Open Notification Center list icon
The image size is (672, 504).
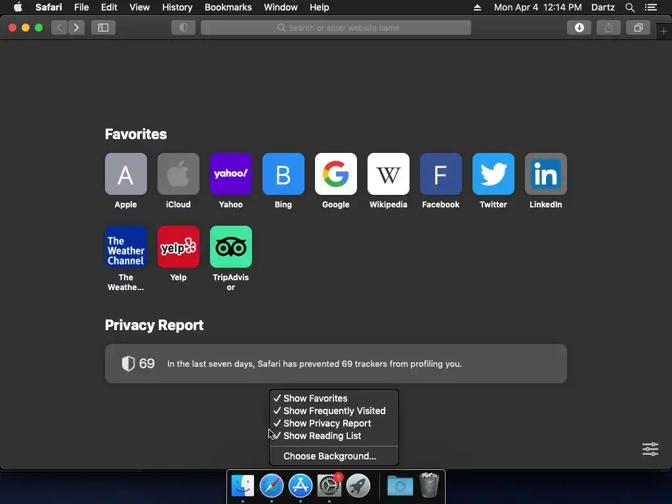point(650,7)
